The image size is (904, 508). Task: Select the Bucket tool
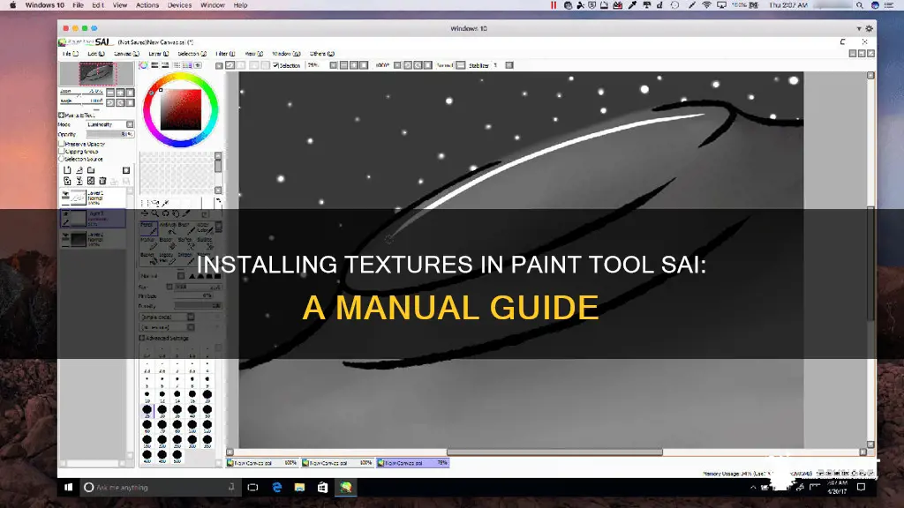click(x=148, y=258)
